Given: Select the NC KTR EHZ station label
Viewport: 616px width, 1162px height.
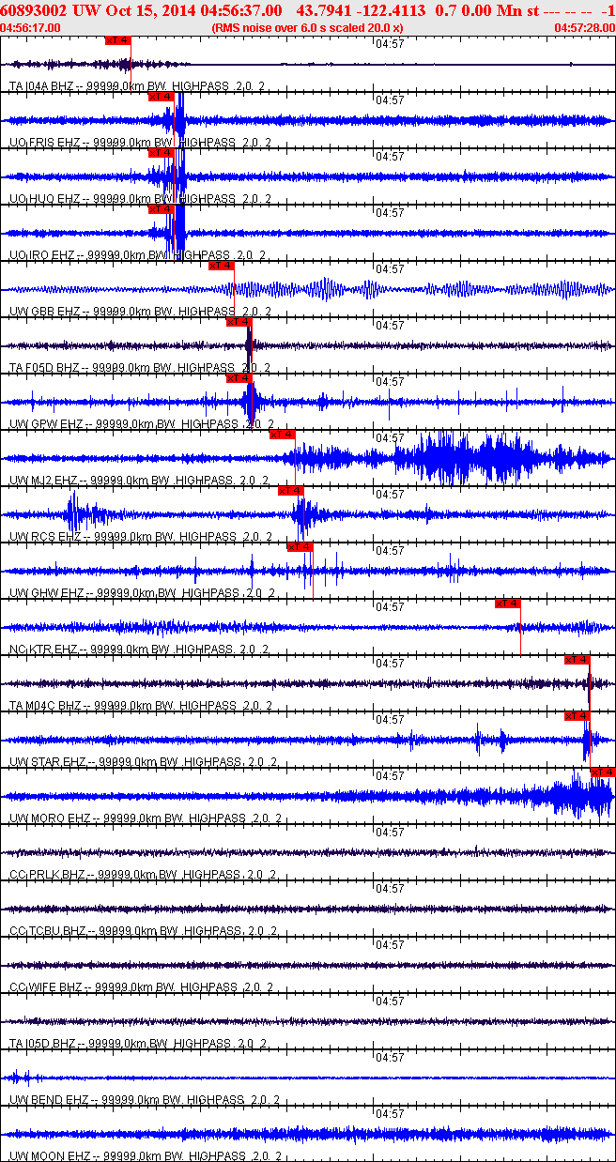Looking at the screenshot, I should click(139, 650).
